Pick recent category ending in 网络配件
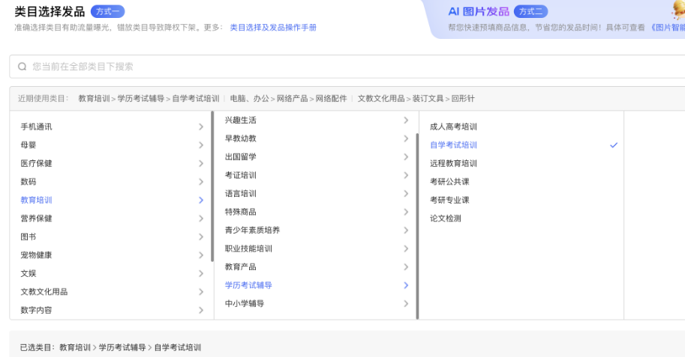This screenshot has width=685, height=357. tap(288, 98)
